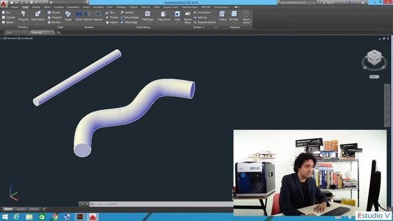Choose the Extrude tool
The width and height of the screenshot is (393, 221).
[54, 12]
